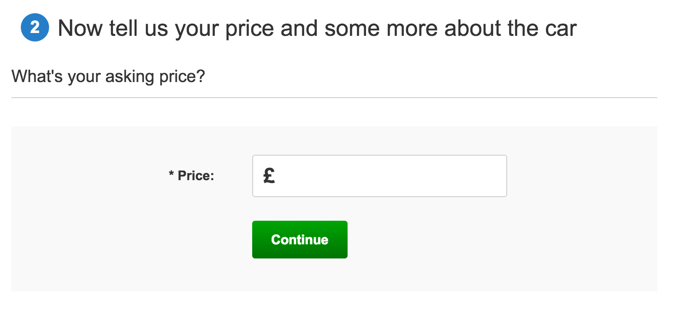The width and height of the screenshot is (681, 316).
Task: Focus the Price input field
Action: pyautogui.click(x=380, y=176)
